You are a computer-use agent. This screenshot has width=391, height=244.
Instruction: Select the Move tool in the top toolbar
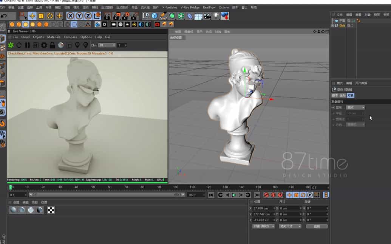[x=33, y=16]
